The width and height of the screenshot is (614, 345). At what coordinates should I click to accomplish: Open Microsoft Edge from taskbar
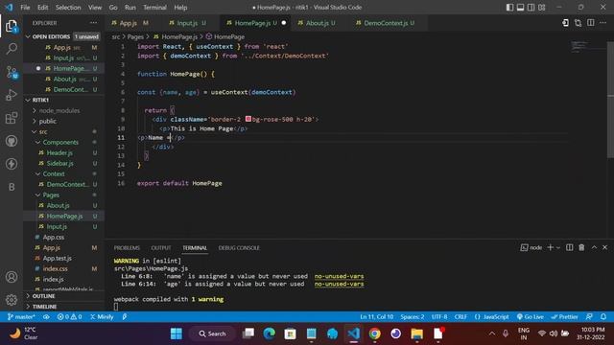269,333
